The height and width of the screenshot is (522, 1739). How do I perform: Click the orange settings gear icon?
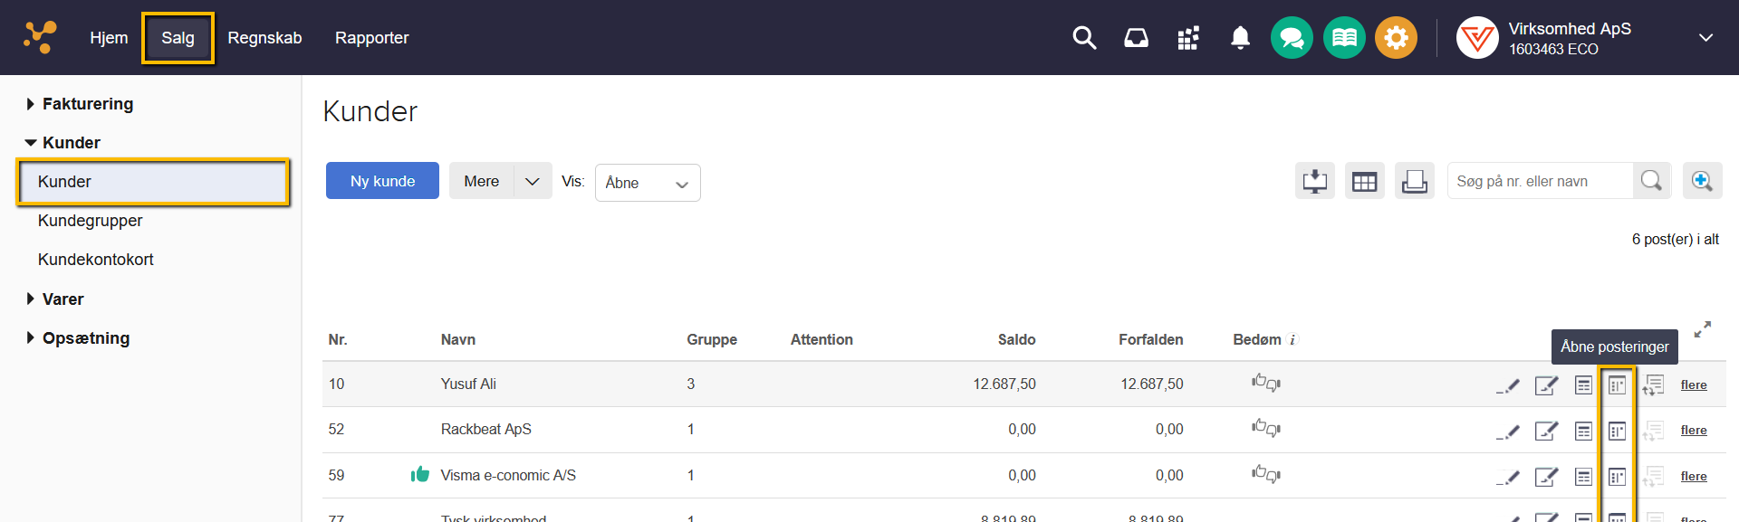coord(1396,38)
